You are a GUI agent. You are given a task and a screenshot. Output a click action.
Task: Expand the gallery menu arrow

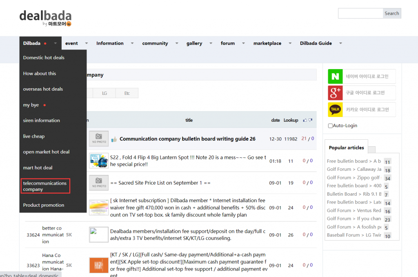(211, 43)
